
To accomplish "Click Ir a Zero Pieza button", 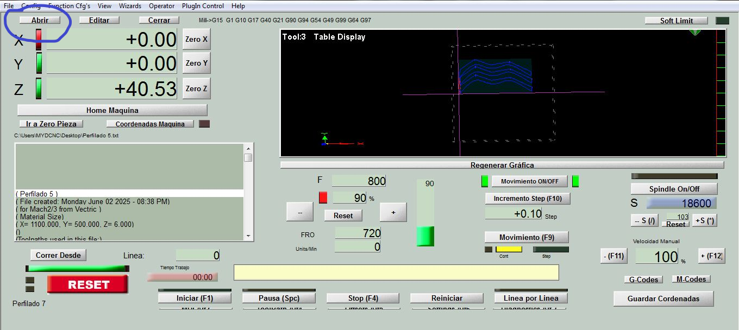I will click(52, 124).
